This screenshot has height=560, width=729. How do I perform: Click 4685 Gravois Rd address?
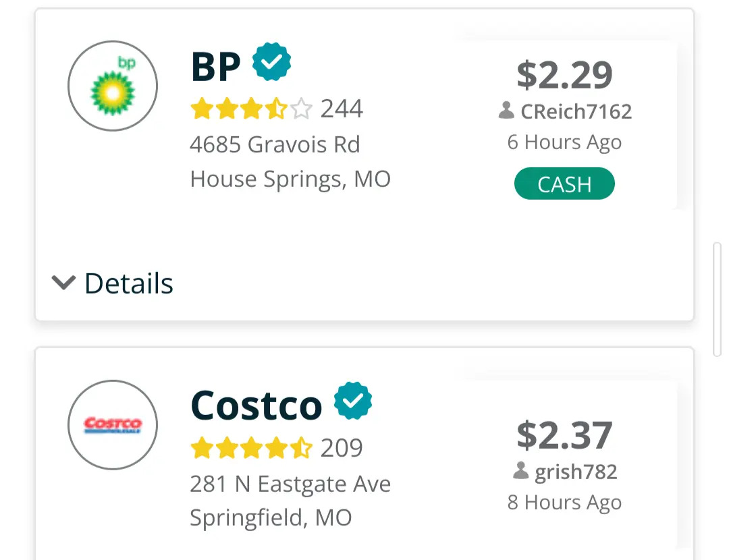click(x=275, y=144)
